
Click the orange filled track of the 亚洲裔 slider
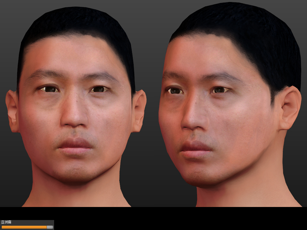pyautogui.click(x=24, y=227)
